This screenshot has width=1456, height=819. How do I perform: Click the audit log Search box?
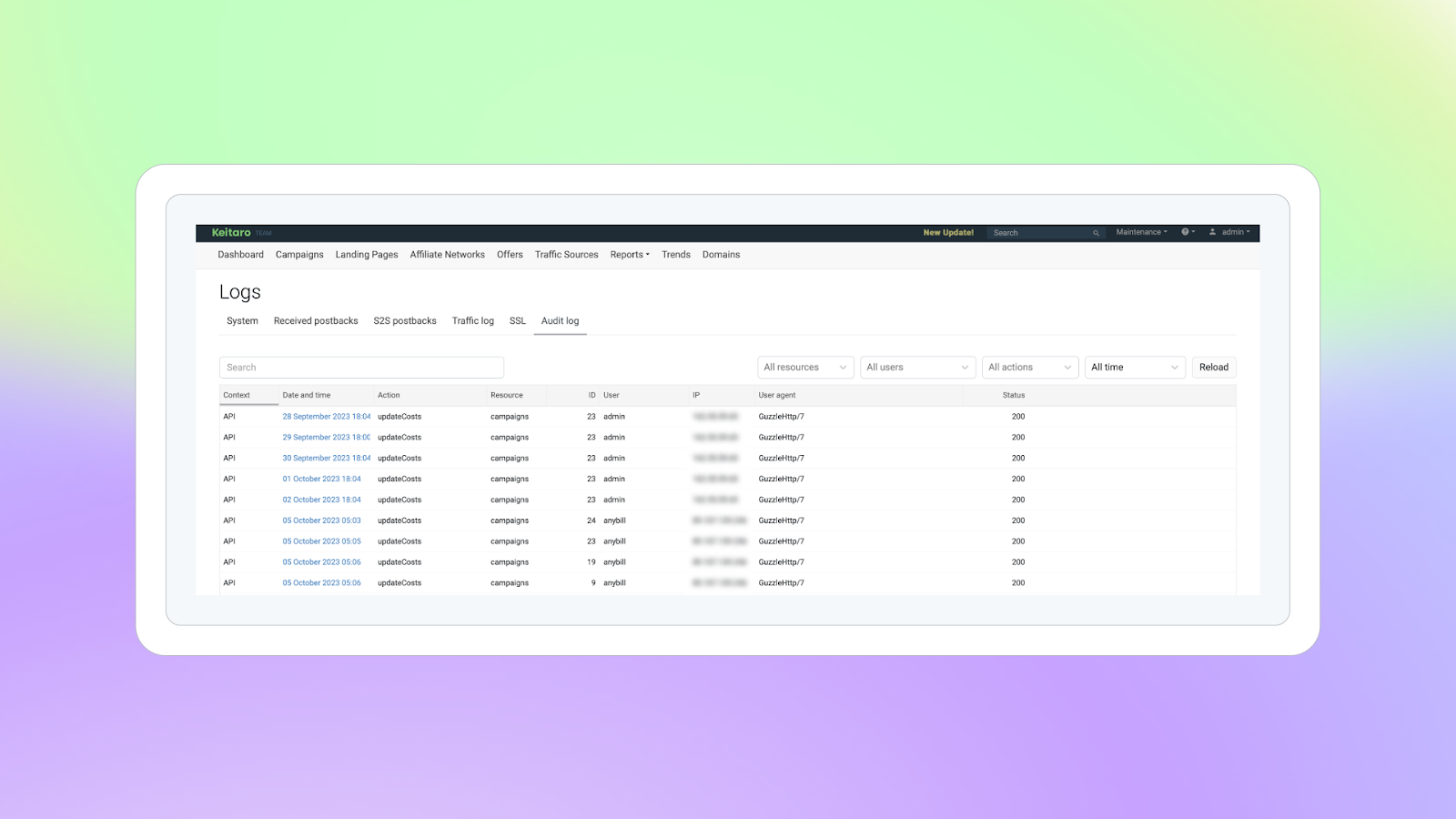tap(361, 368)
